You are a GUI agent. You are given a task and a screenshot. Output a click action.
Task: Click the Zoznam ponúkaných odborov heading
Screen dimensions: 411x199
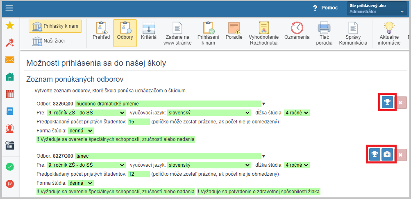[75, 79]
